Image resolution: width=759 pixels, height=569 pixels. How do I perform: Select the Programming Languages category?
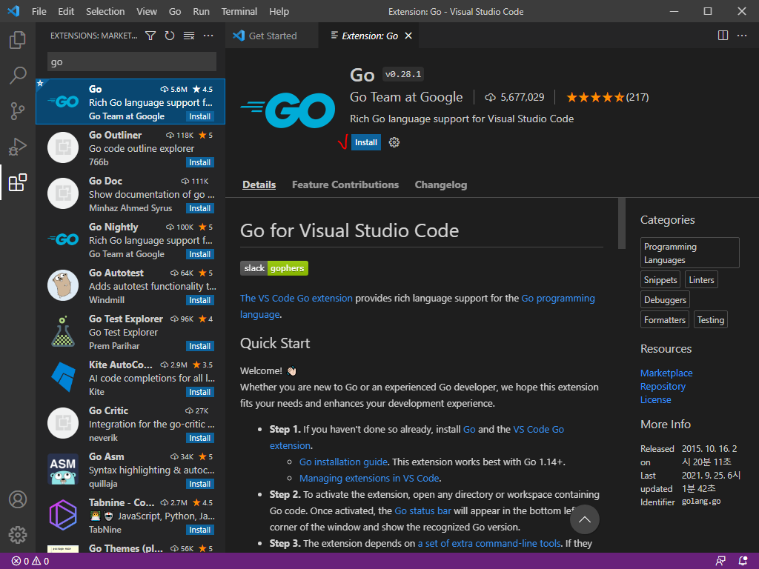pyautogui.click(x=690, y=253)
